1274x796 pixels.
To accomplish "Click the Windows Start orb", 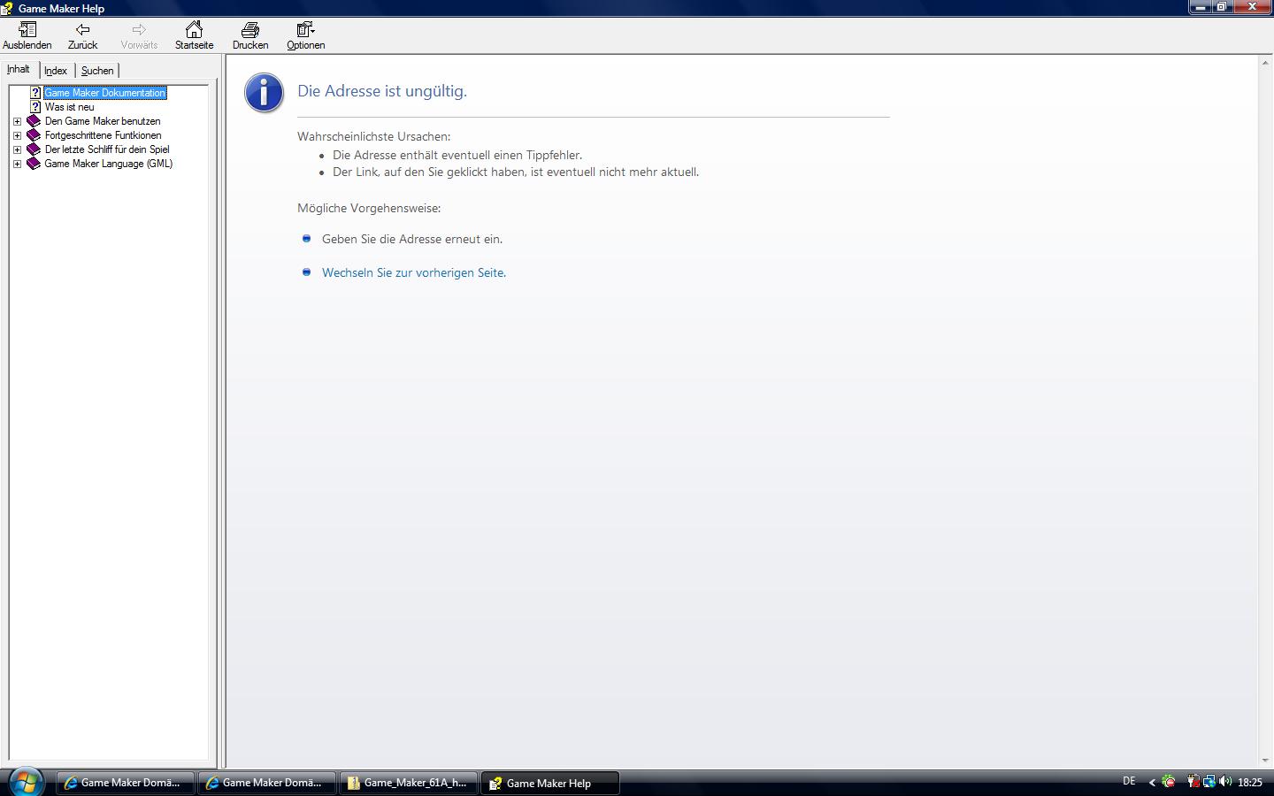I will click(x=25, y=782).
